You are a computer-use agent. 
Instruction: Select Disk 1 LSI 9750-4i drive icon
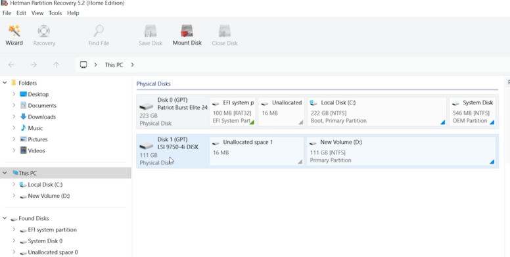click(x=146, y=146)
